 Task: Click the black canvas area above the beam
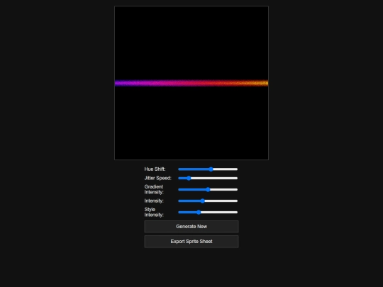(x=191, y=43)
